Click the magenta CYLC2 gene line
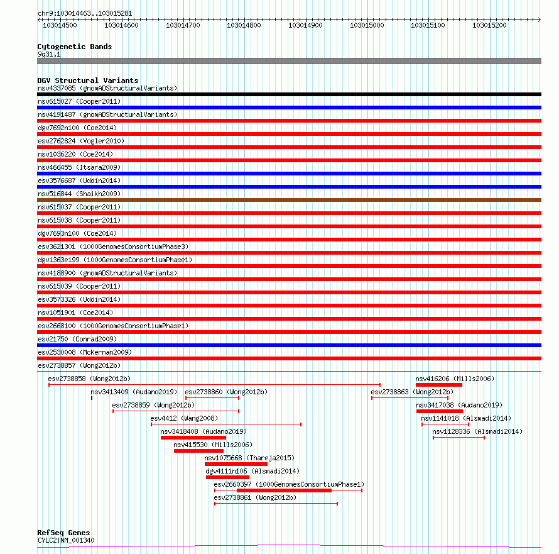Viewport: 559px width, 554px height. pyautogui.click(x=289, y=546)
